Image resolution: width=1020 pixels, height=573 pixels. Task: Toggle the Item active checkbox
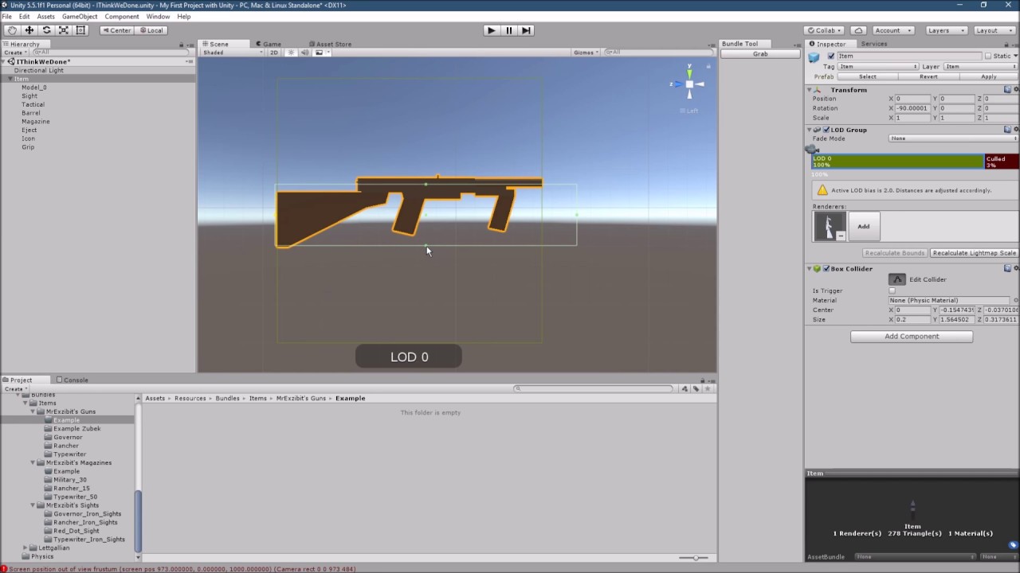831,56
